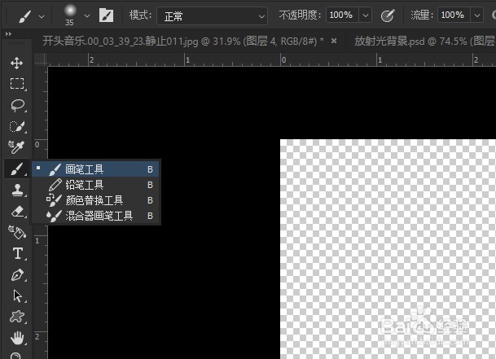The height and width of the screenshot is (359, 496).
Task: Open the opacity slider dropdown arrow
Action: coord(366,15)
